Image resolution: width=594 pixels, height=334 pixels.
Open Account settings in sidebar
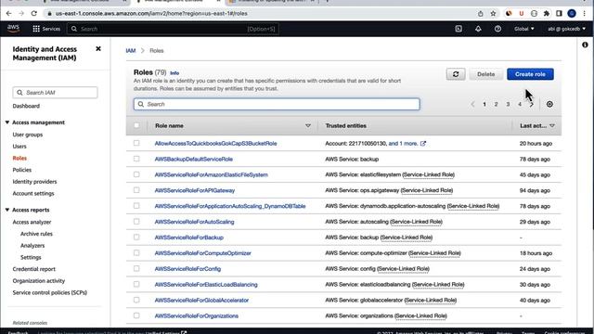click(33, 193)
